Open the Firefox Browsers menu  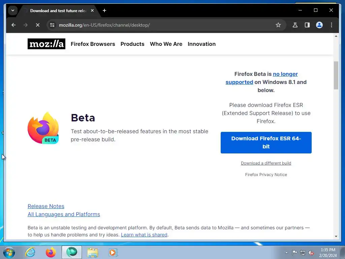point(93,44)
